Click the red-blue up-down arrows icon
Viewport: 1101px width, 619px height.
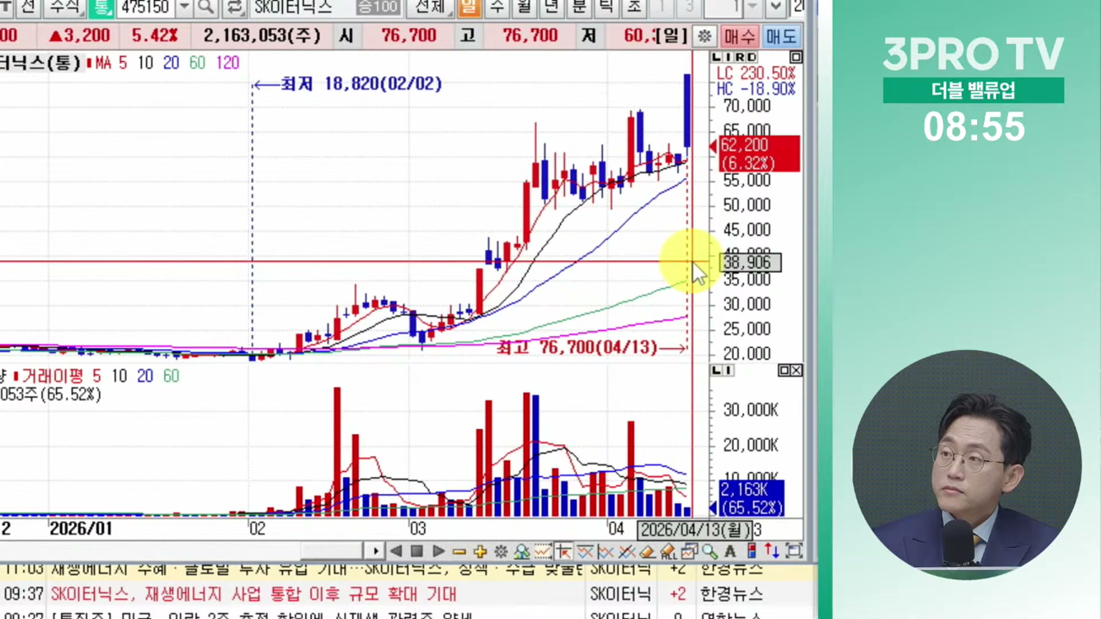coord(772,551)
